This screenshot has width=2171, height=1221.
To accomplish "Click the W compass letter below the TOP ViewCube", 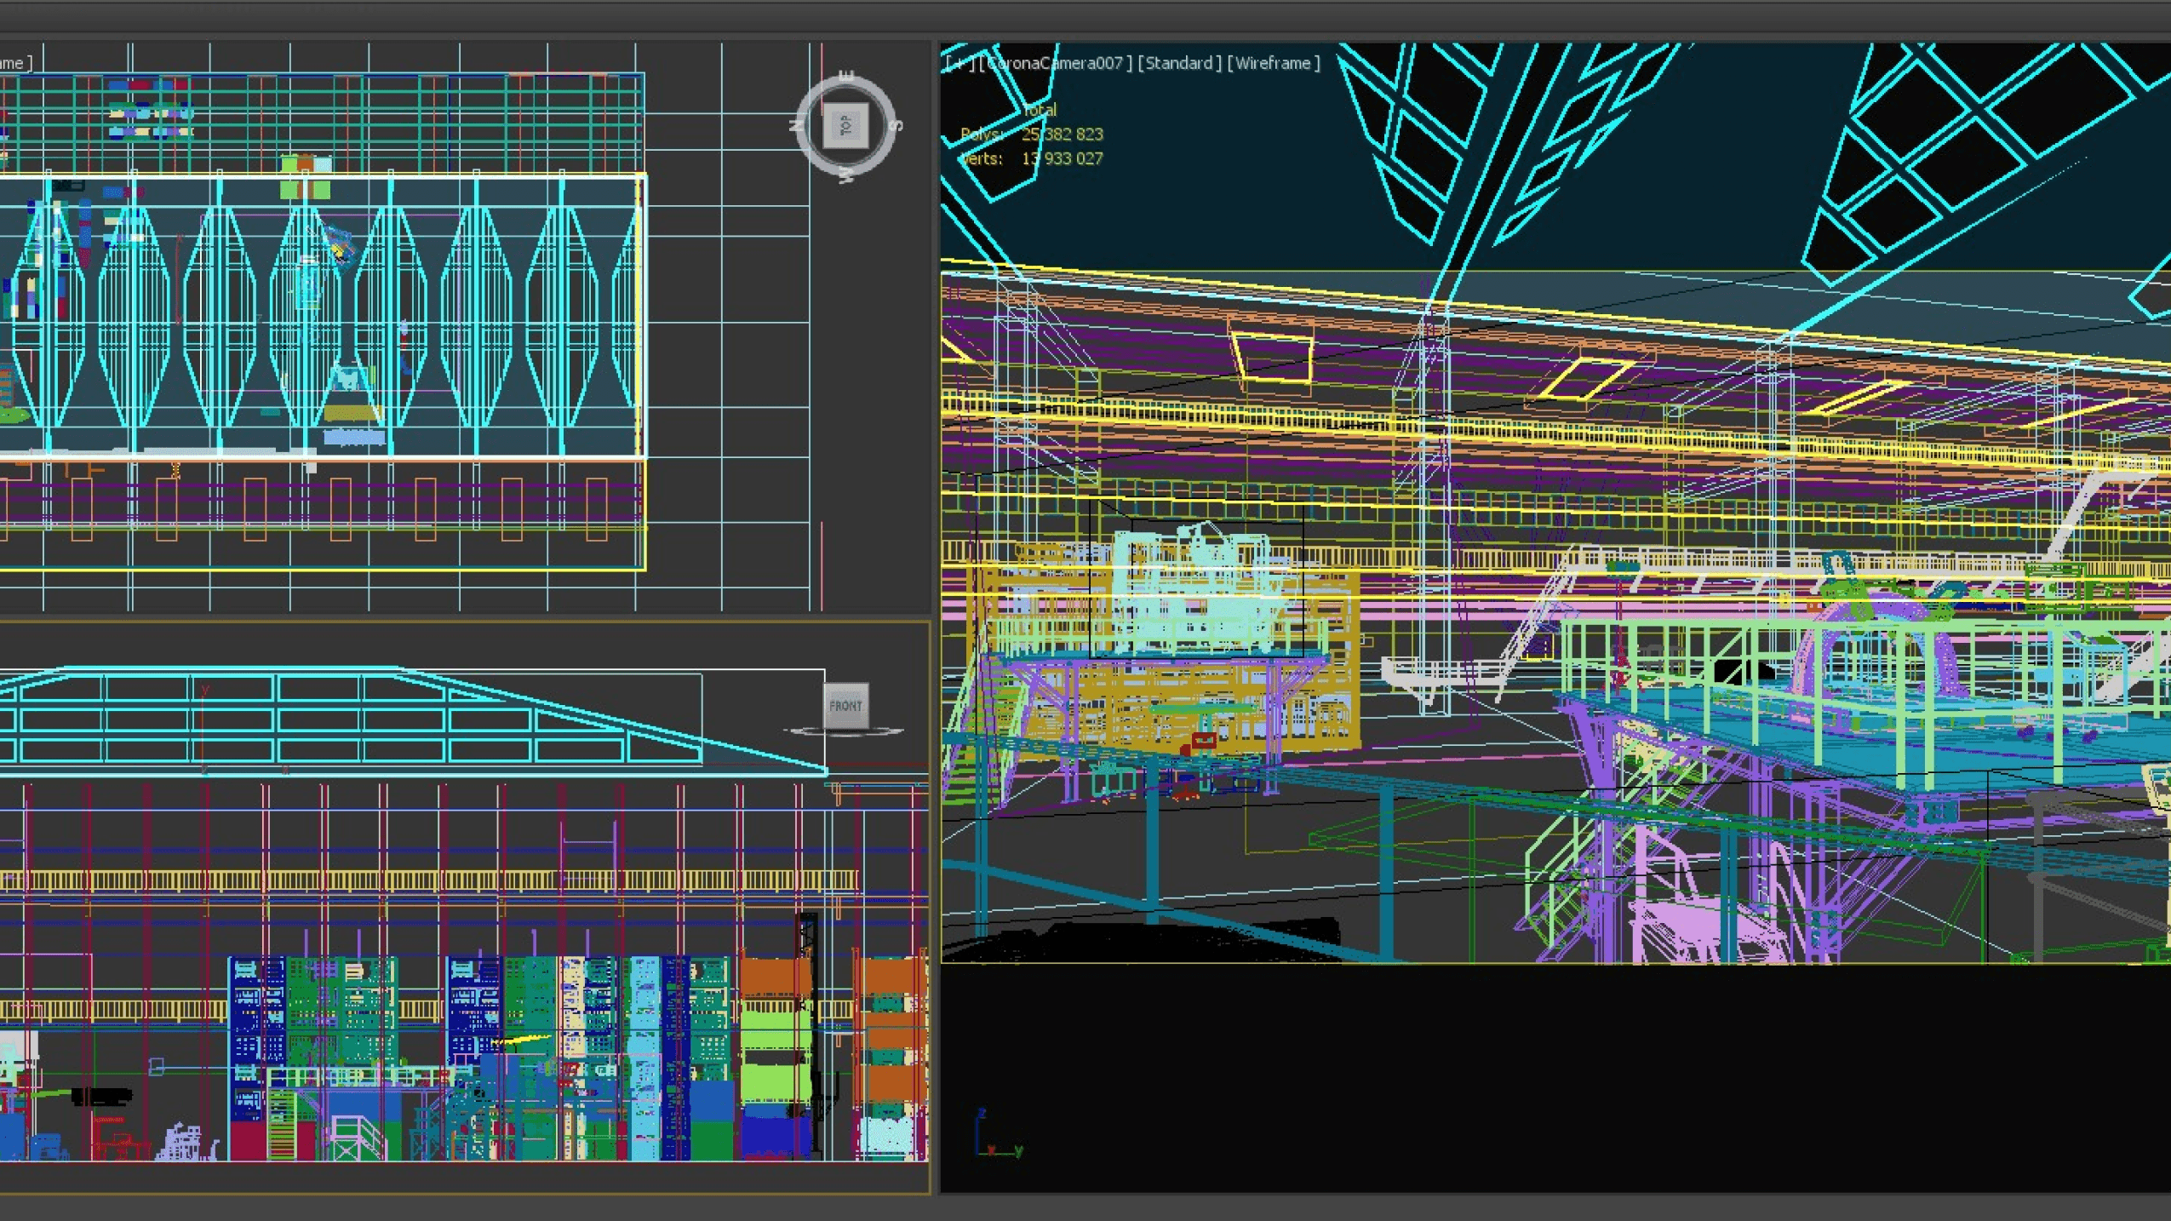I will (845, 175).
